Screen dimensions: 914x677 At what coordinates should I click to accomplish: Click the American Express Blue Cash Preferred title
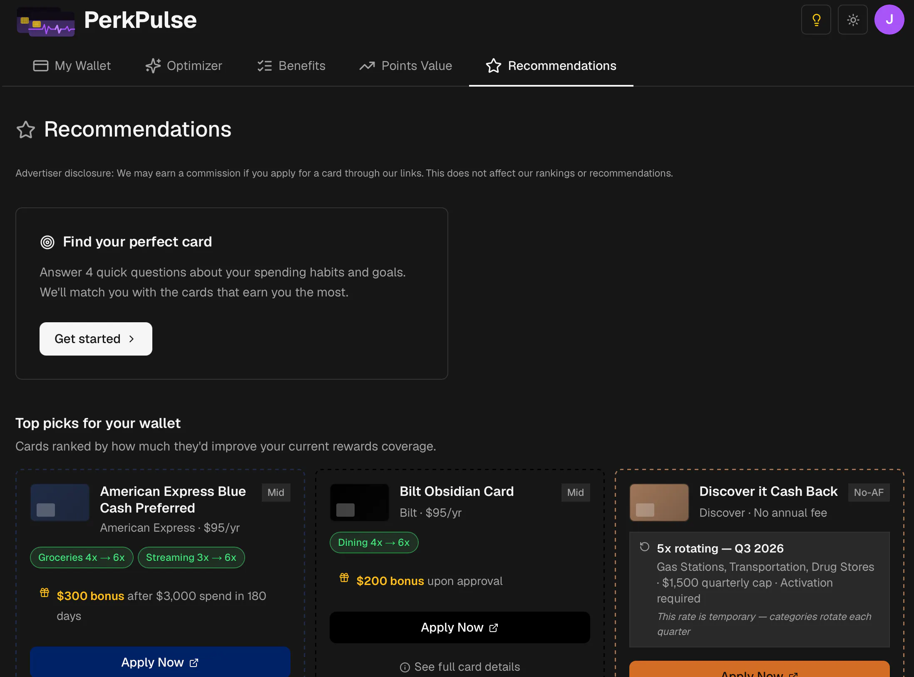[x=173, y=500]
